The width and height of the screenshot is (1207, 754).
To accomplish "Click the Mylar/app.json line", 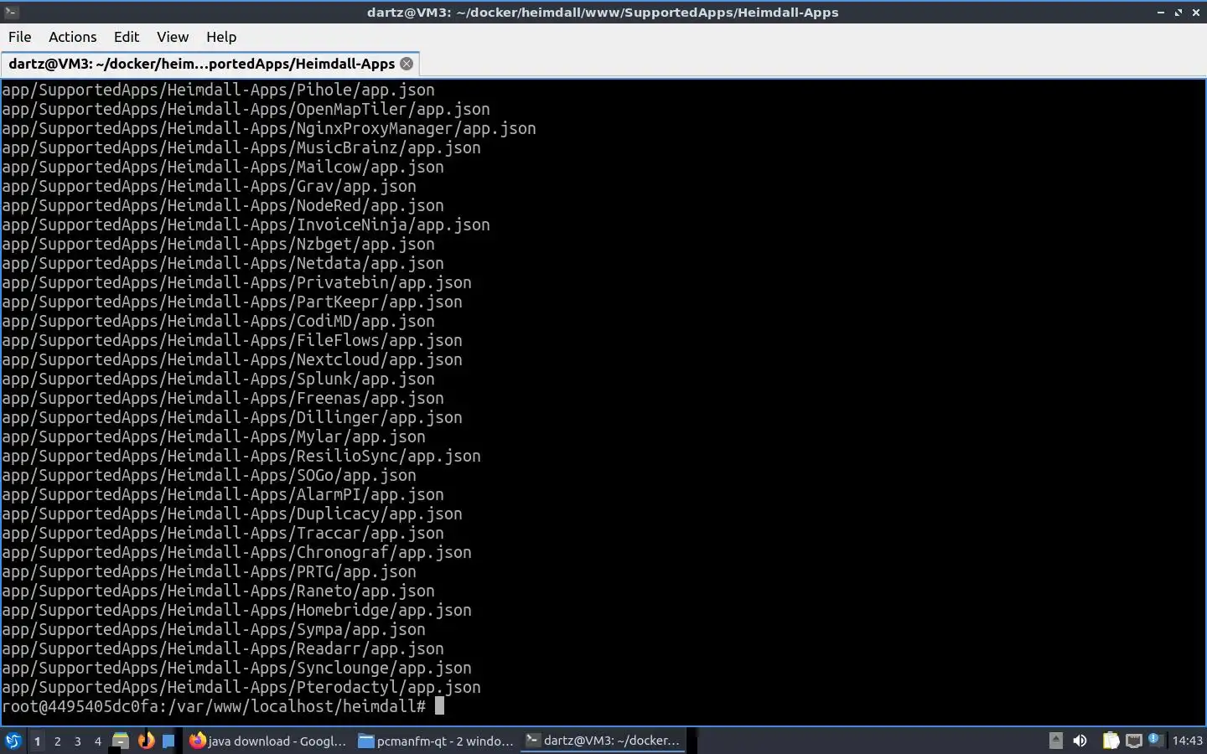I will 214,436.
